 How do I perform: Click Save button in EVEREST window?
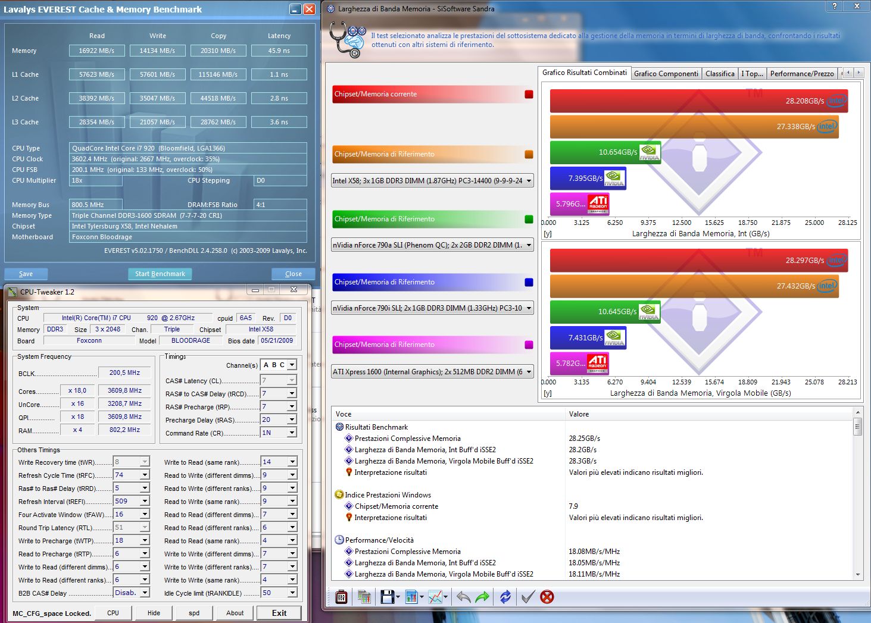click(x=26, y=274)
